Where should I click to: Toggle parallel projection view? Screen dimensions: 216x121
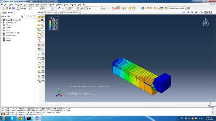click(78, 8)
